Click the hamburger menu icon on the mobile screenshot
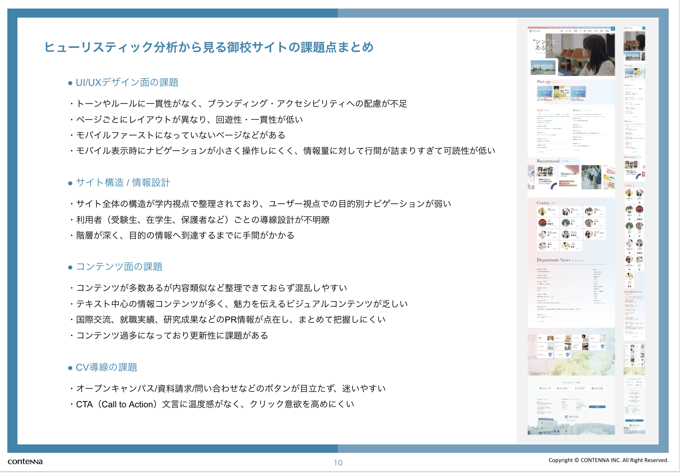 [x=644, y=28]
